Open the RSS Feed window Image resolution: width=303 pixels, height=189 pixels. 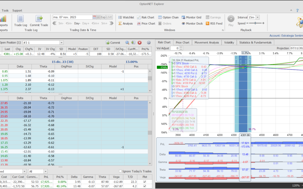214,24
